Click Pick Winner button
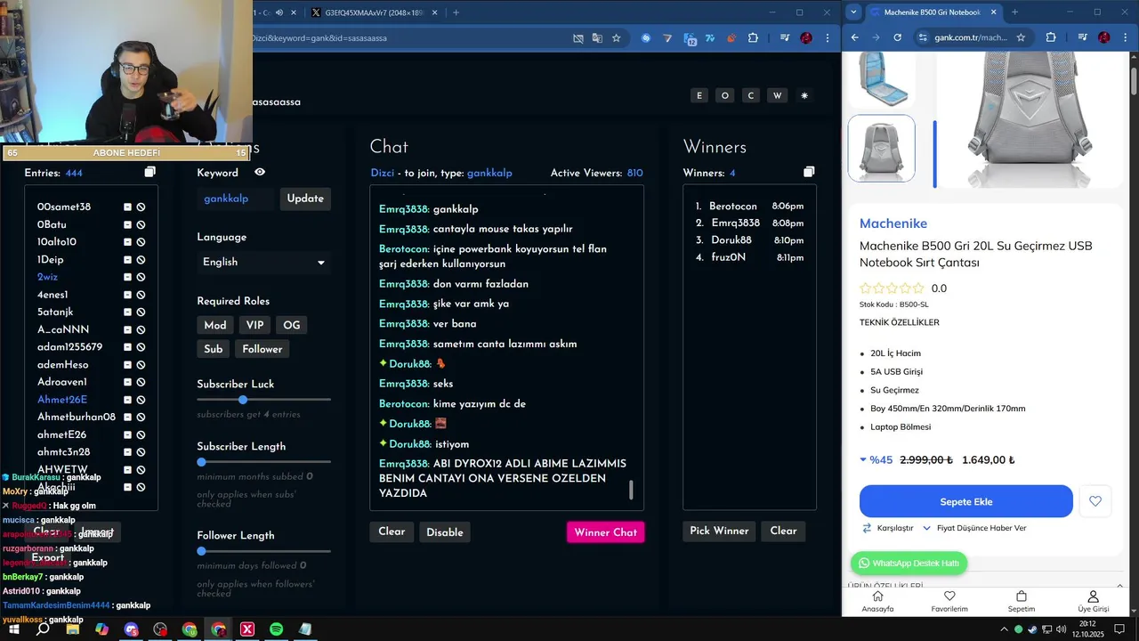Screen dimensions: 1139x641 pos(719,531)
